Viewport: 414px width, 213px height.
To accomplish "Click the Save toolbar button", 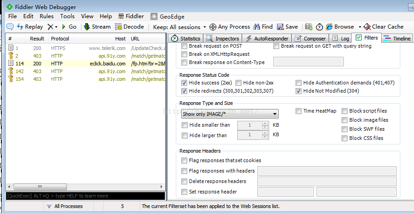I will pos(287,27).
